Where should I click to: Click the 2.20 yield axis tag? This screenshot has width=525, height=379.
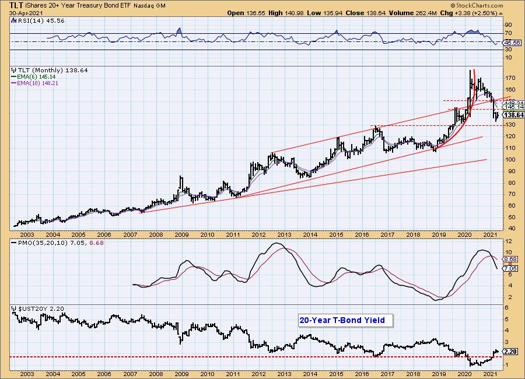510,352
